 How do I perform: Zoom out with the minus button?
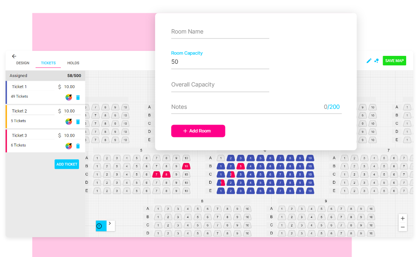point(402,227)
